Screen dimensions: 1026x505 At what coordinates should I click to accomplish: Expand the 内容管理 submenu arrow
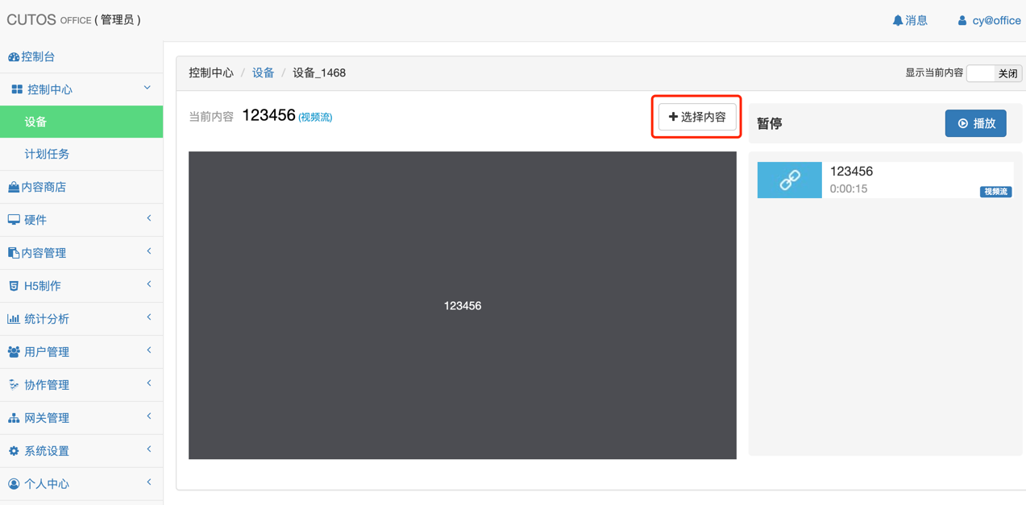149,251
